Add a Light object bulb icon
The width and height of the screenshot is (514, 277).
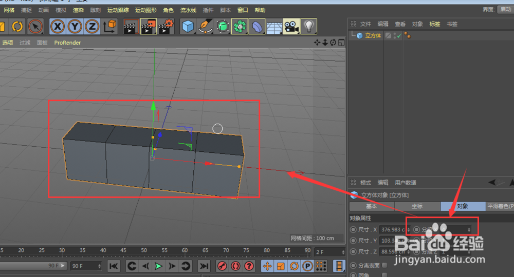pos(309,27)
